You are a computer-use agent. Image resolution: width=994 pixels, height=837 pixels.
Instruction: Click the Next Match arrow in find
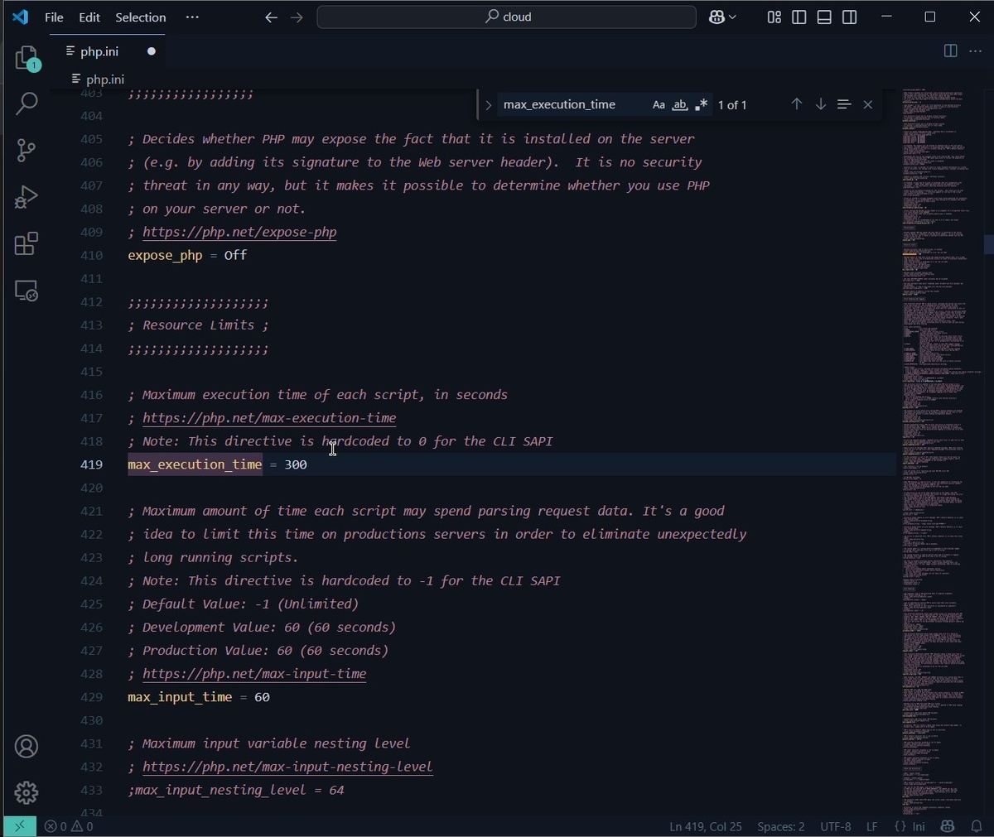coord(820,104)
